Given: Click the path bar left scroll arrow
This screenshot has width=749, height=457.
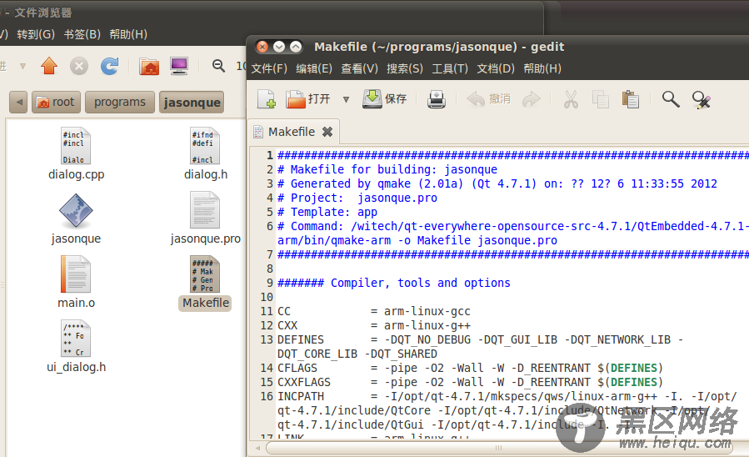Looking at the screenshot, I should 18,103.
